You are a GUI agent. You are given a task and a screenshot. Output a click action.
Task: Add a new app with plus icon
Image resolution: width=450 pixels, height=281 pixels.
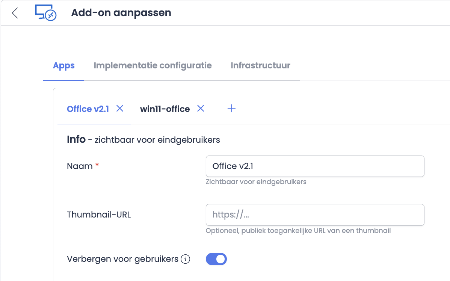click(232, 109)
